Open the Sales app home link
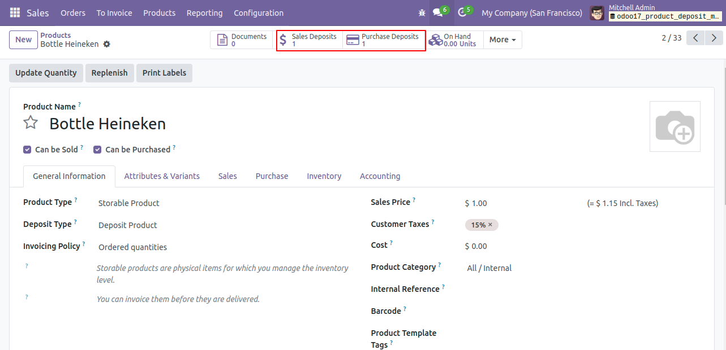726x350 pixels. tap(38, 13)
